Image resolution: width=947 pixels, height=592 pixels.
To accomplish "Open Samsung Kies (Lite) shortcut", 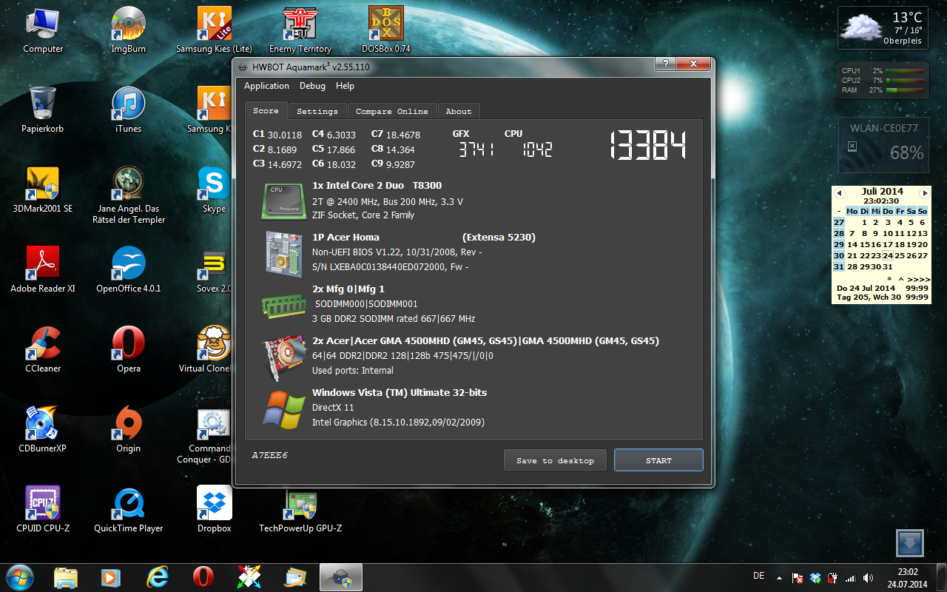I will [x=214, y=30].
